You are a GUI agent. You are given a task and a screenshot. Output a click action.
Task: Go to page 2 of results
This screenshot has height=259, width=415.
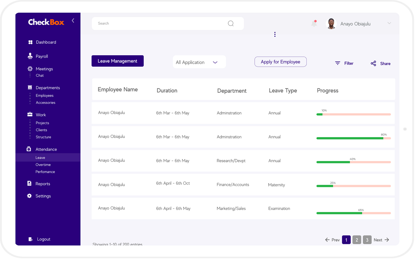356,240
